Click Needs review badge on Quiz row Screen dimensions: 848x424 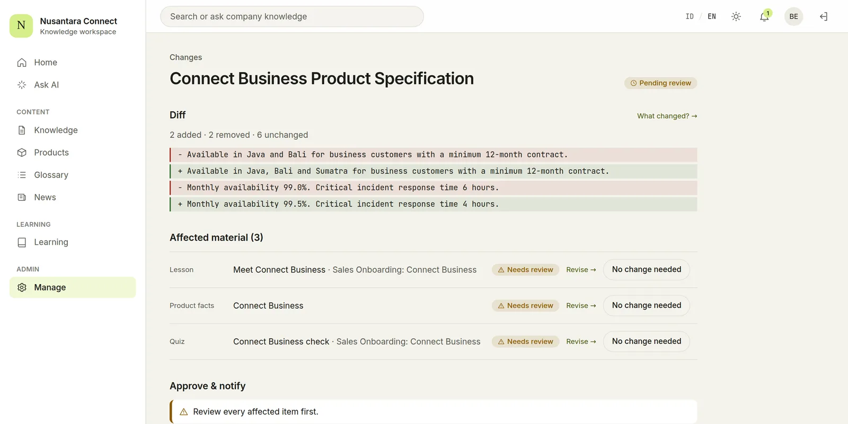pyautogui.click(x=525, y=342)
